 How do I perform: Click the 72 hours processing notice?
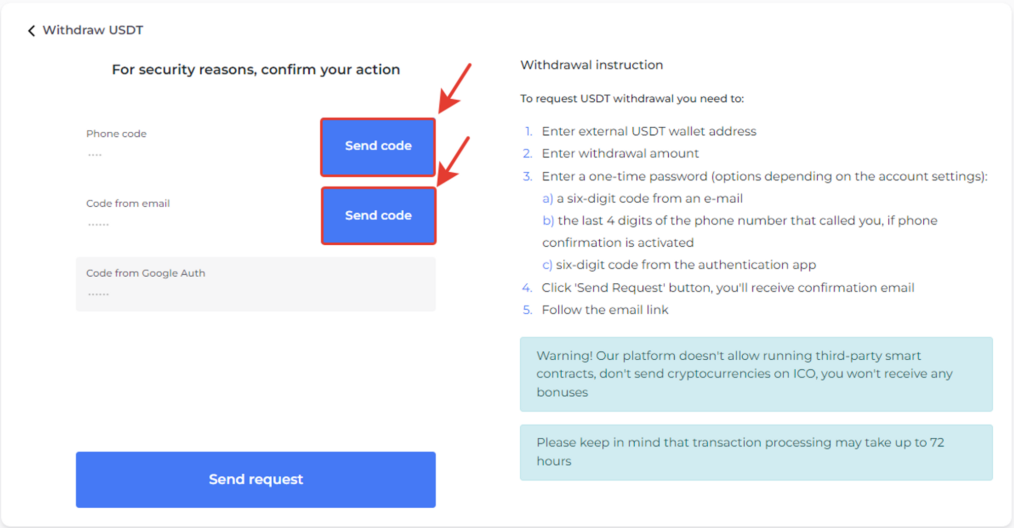click(756, 452)
